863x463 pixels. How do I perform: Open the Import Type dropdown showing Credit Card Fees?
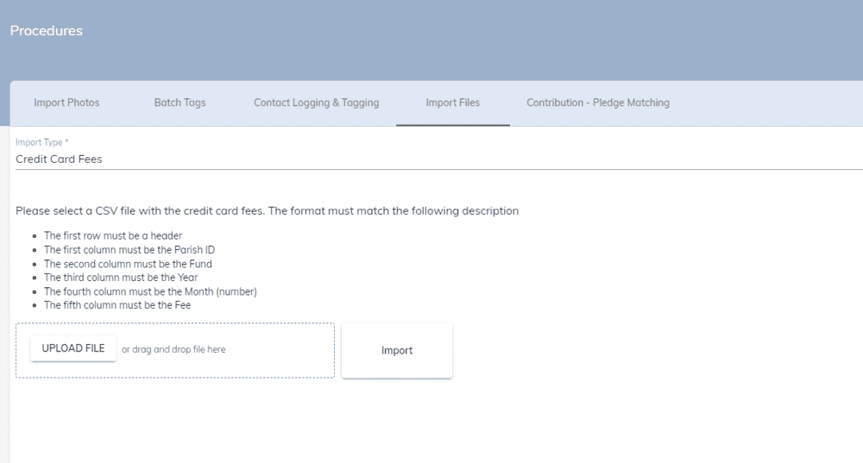[439, 159]
